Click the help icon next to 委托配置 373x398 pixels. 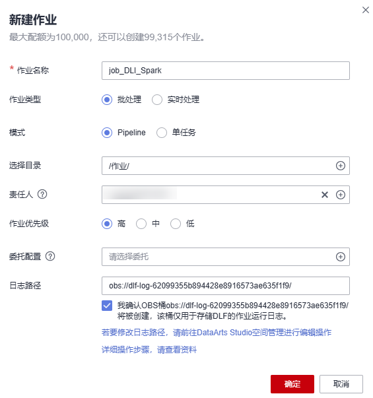coord(50,256)
